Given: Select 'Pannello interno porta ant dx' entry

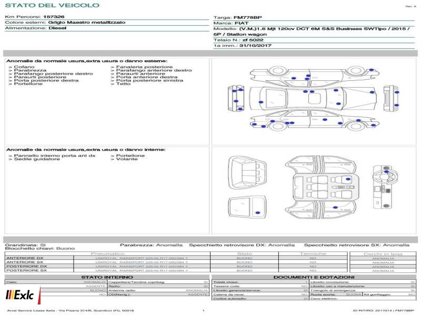Looking at the screenshot, I should coord(55,155).
